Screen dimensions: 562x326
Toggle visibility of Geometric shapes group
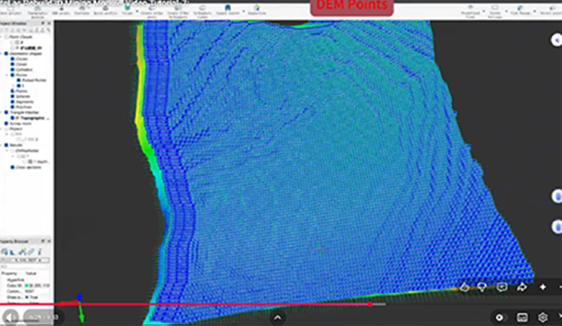point(6,53)
